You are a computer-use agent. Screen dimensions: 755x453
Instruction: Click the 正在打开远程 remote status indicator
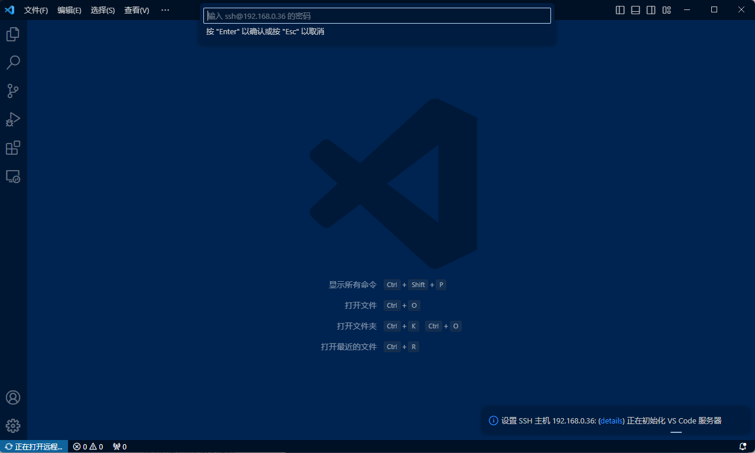(34, 447)
